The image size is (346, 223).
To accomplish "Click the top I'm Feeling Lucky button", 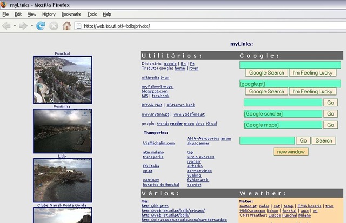I will (x=312, y=73).
